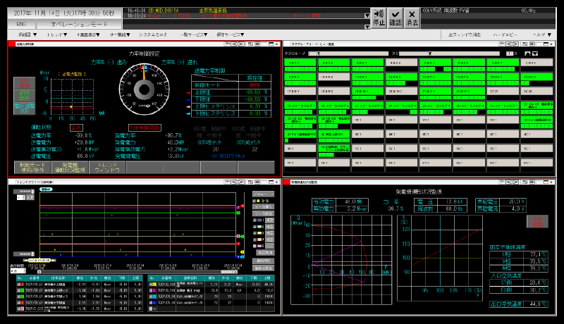Open the トレンド menu

pos(56,34)
